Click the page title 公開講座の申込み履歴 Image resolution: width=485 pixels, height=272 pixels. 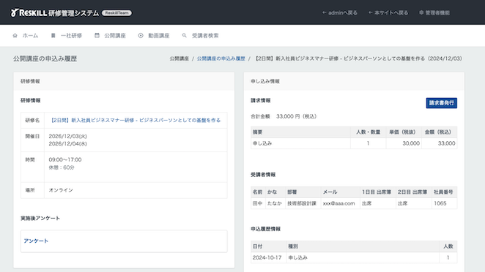[x=45, y=58]
